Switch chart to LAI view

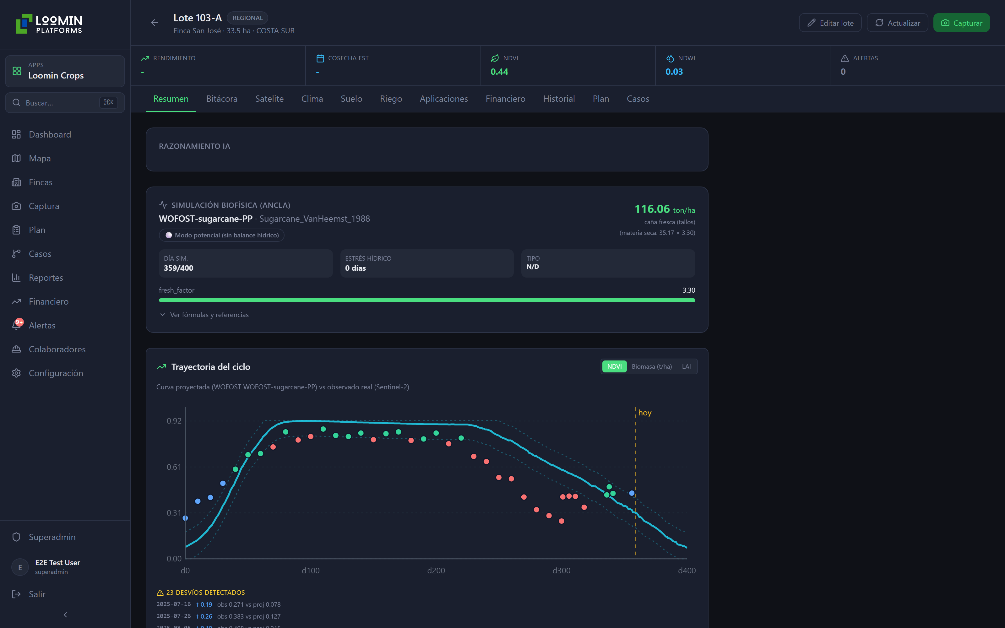[686, 366]
